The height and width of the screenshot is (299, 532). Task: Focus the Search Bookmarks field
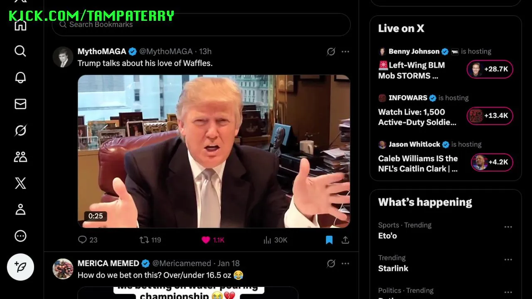click(x=201, y=25)
